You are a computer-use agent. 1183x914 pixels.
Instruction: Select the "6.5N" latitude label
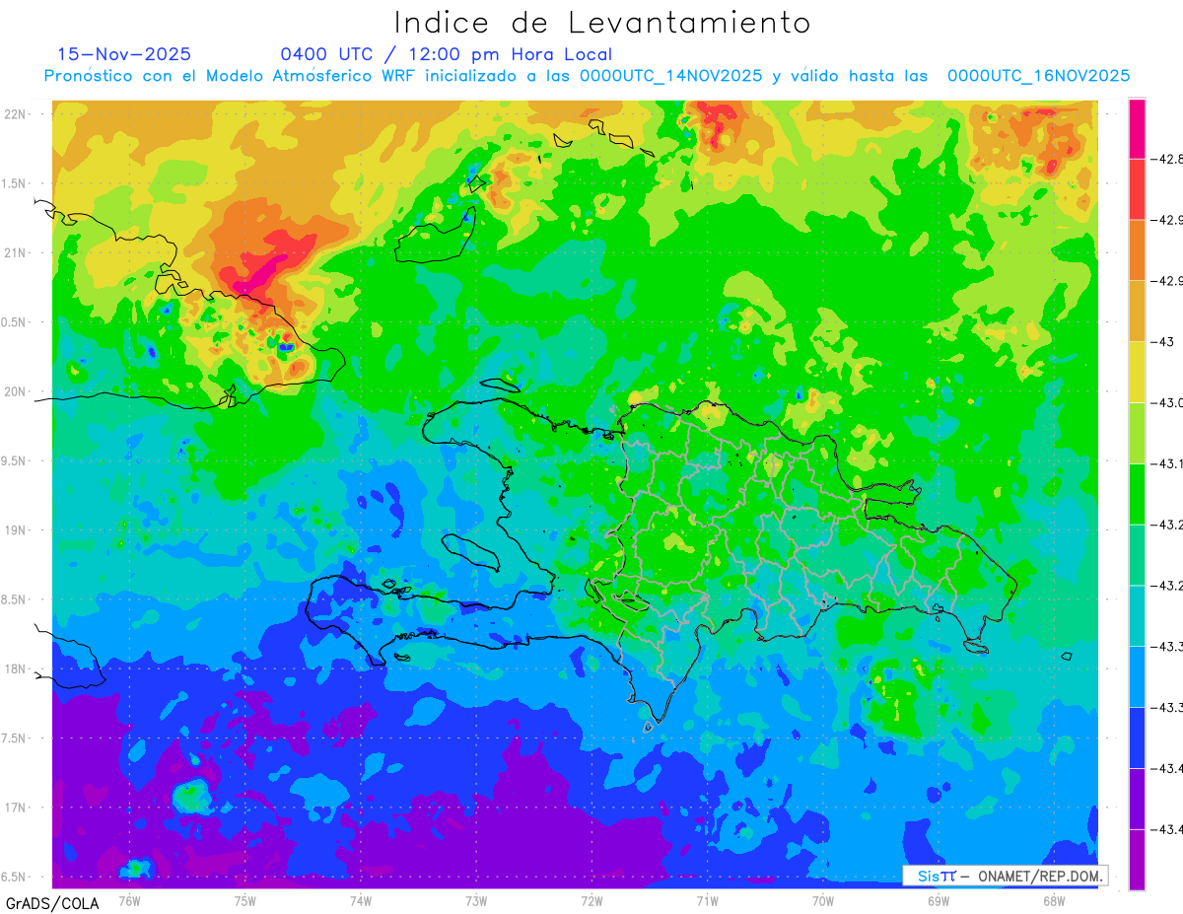click(x=14, y=877)
